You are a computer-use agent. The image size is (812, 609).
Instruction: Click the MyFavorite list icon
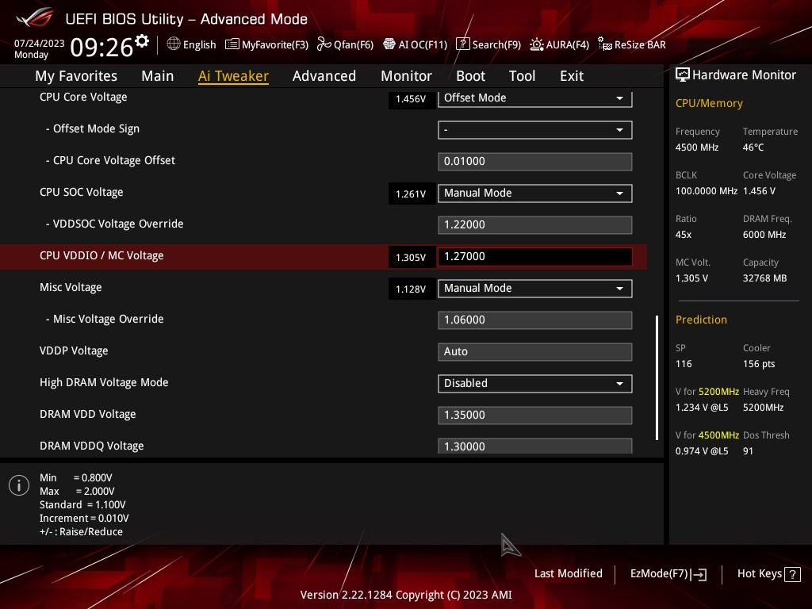coord(232,44)
